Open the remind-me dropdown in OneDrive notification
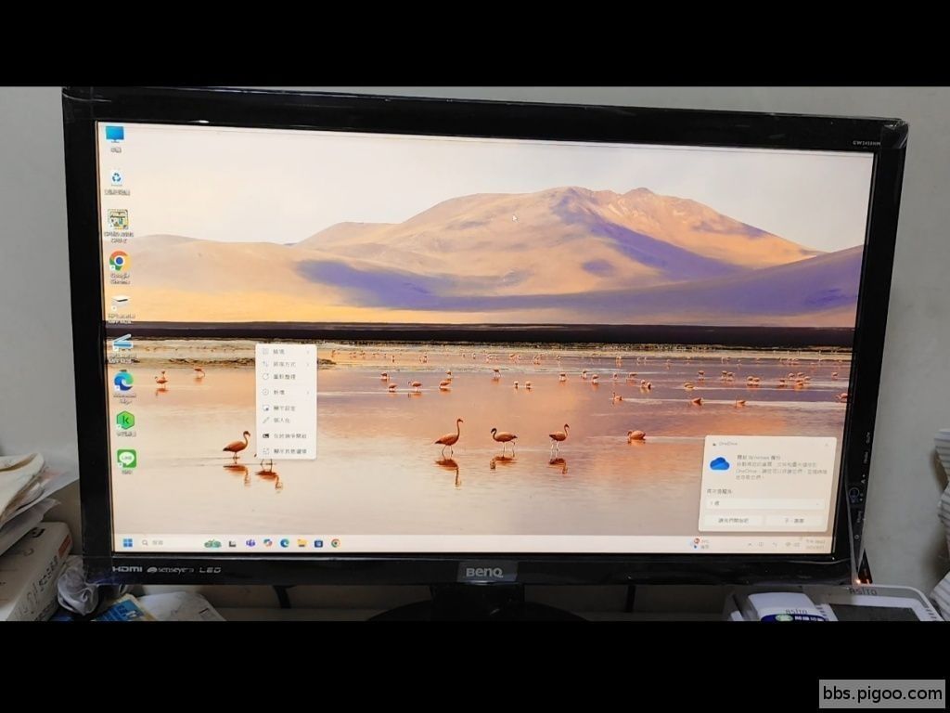 [765, 502]
